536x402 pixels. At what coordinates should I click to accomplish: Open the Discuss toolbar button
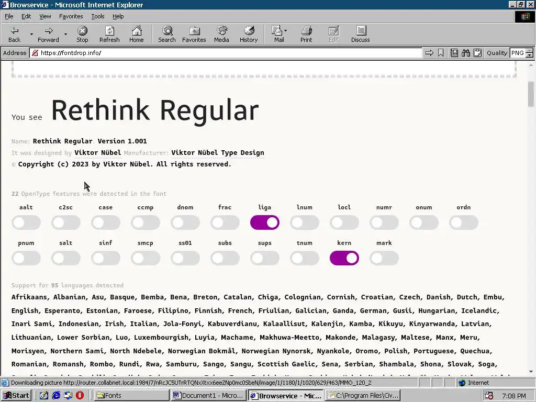pyautogui.click(x=360, y=34)
